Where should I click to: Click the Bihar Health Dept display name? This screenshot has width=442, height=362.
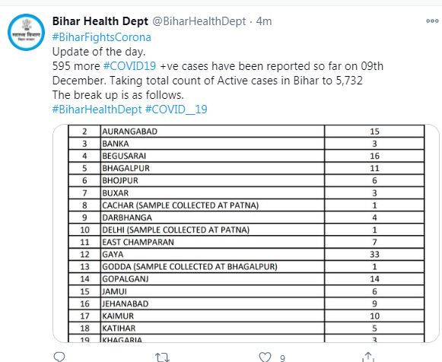[100, 21]
